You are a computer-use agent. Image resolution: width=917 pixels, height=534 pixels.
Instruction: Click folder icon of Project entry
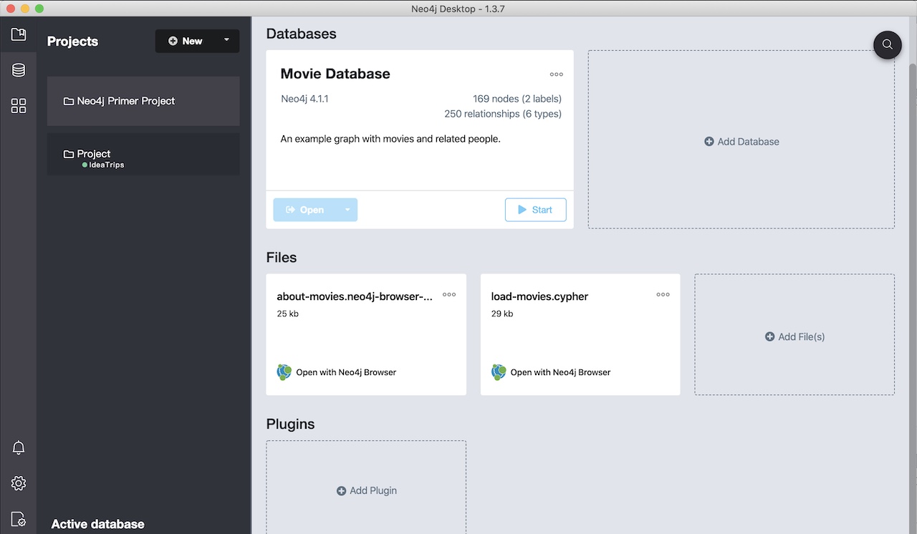(69, 154)
